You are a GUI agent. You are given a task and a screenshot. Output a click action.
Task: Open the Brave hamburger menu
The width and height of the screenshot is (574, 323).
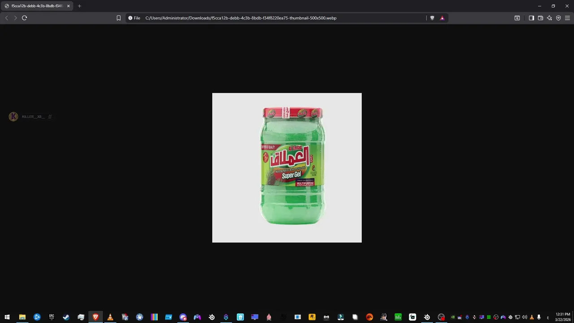pos(567,18)
